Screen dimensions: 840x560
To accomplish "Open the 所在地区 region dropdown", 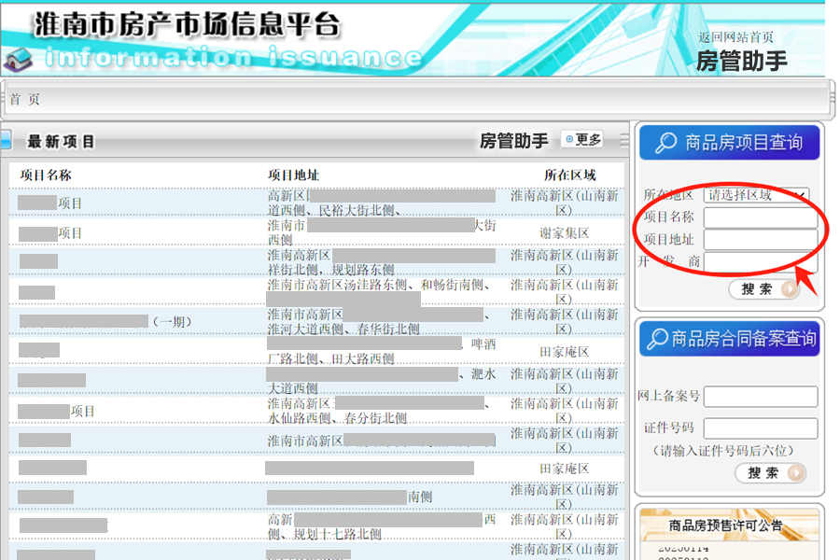I will pyautogui.click(x=756, y=195).
